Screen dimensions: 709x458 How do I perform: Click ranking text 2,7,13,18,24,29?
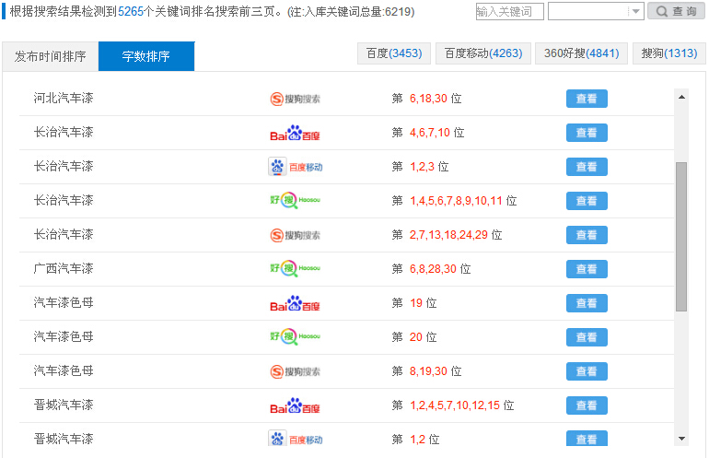448,235
